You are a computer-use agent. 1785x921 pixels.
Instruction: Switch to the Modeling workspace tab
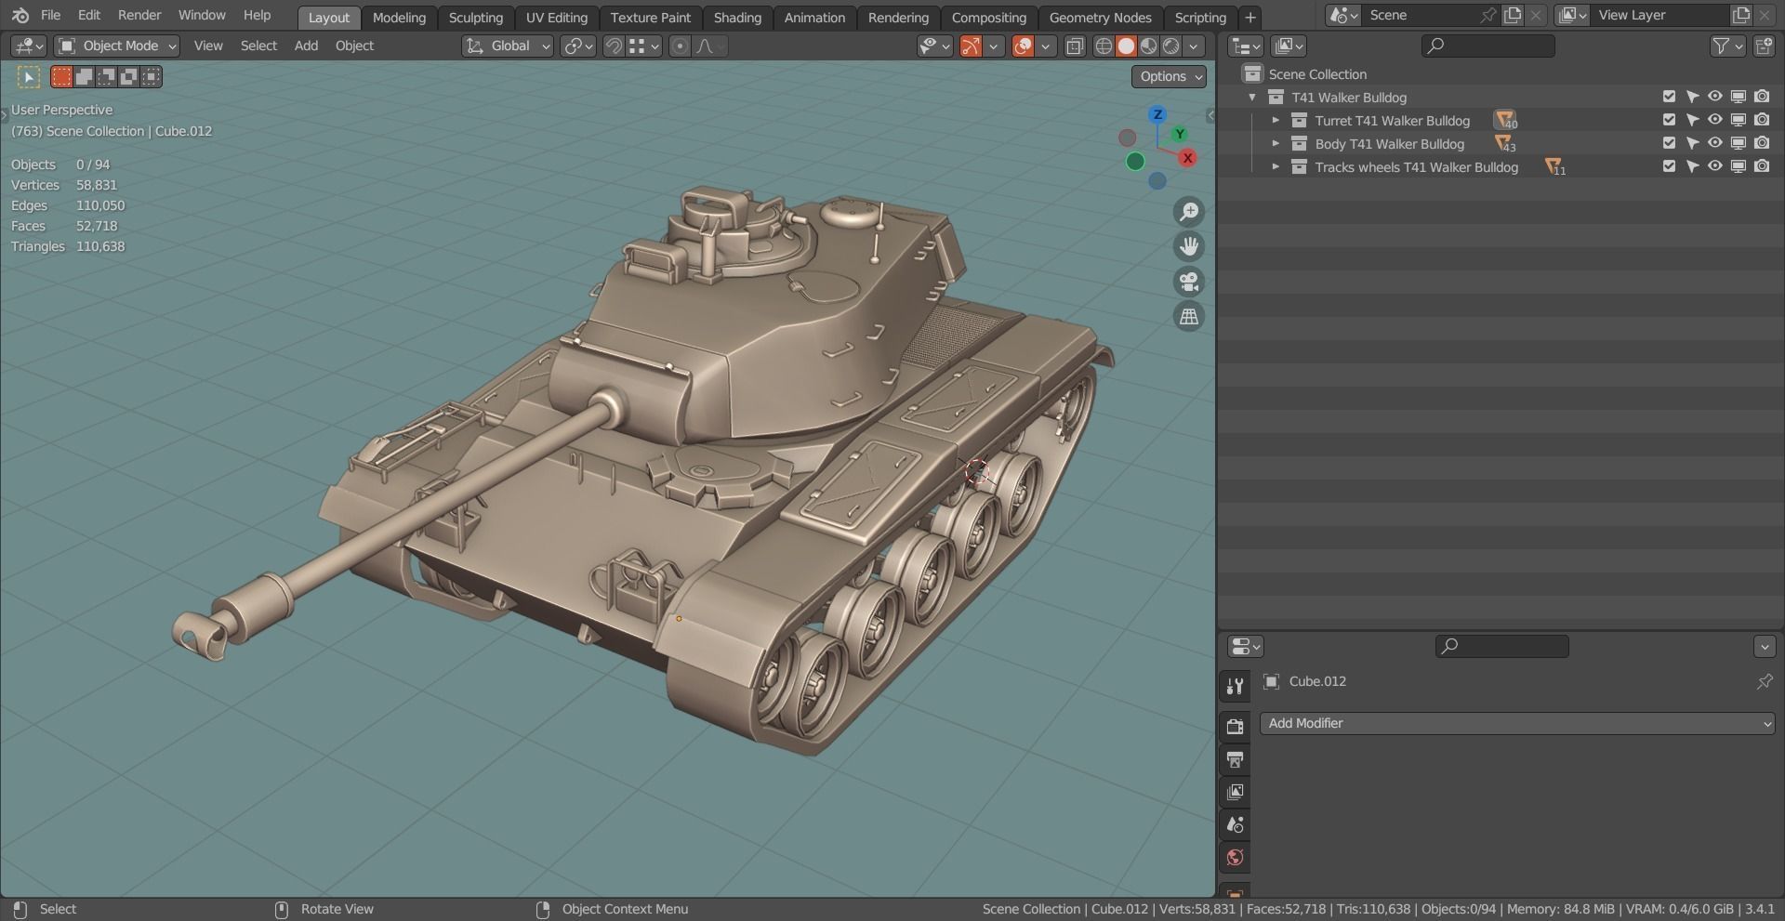[399, 18]
